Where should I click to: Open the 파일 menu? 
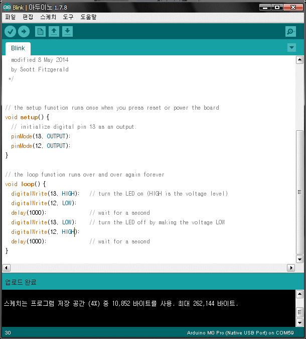click(10, 17)
